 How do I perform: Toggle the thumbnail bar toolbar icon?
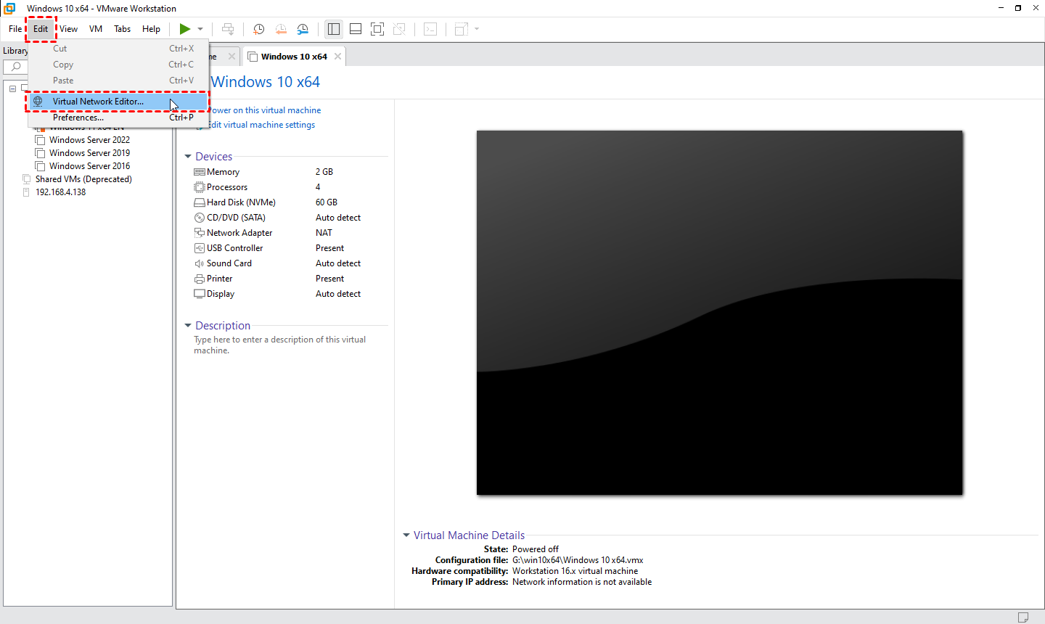tap(356, 29)
